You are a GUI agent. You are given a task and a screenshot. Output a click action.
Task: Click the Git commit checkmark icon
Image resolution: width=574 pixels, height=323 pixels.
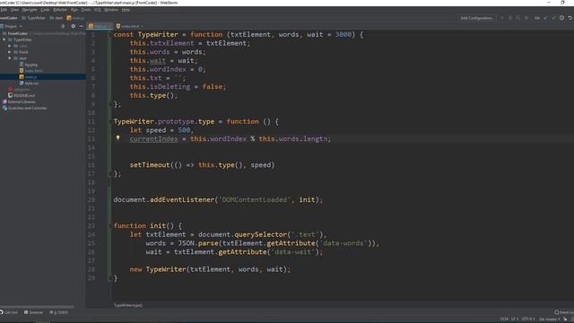(553, 18)
